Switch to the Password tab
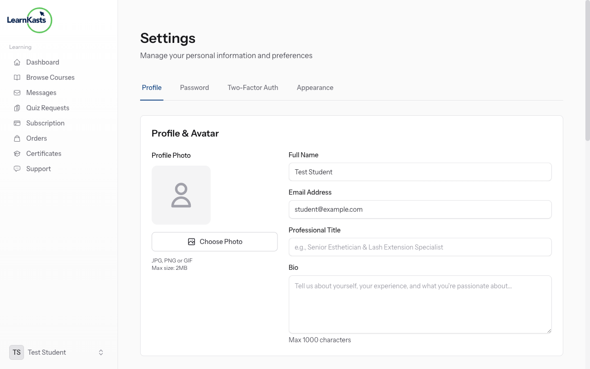The width and height of the screenshot is (590, 369). tap(195, 88)
